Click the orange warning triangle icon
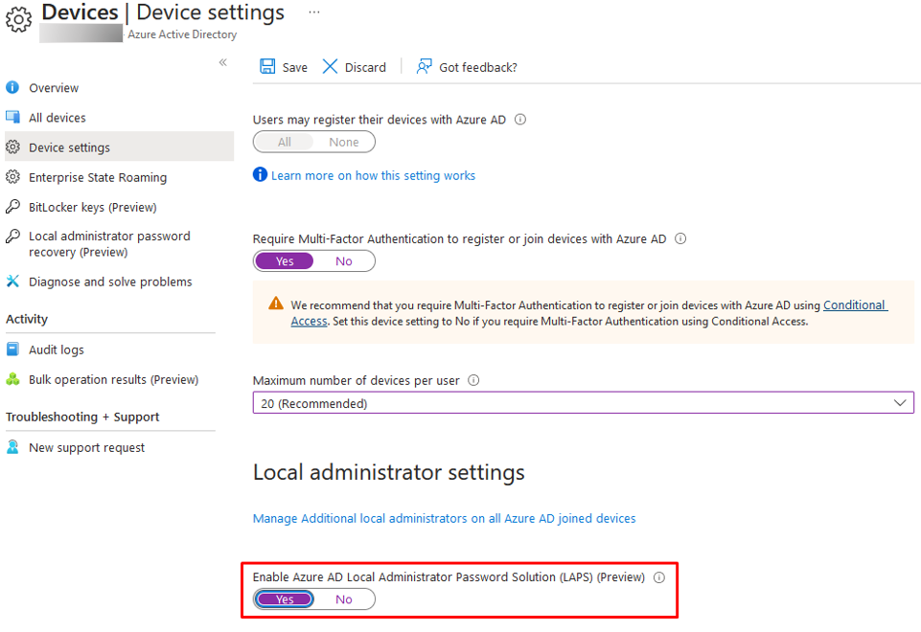Image resolution: width=921 pixels, height=632 pixels. tap(275, 304)
